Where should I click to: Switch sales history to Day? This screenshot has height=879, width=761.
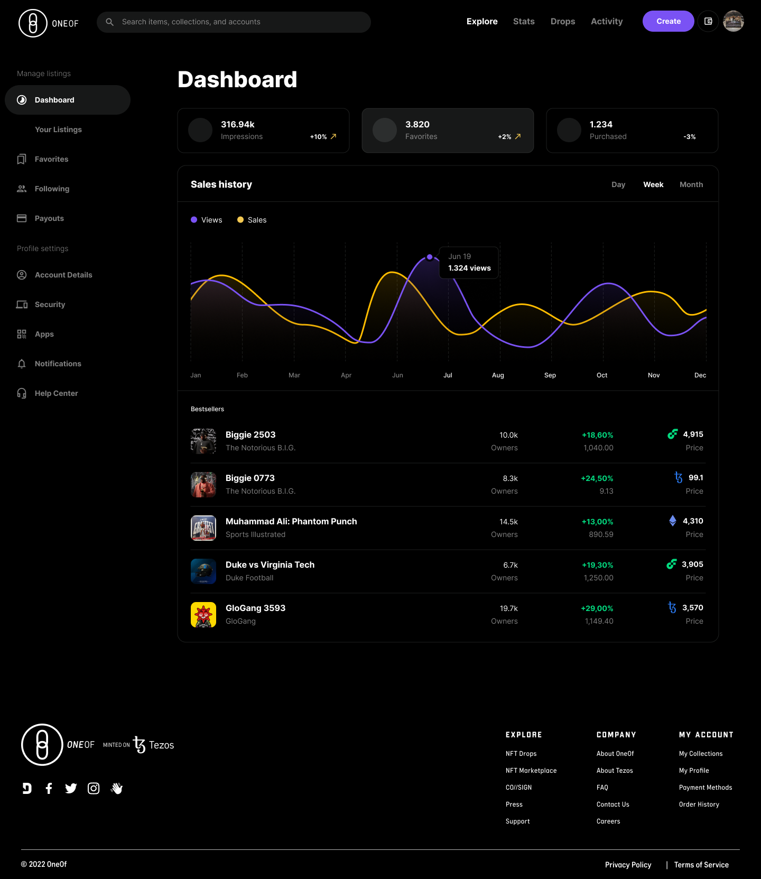618,184
